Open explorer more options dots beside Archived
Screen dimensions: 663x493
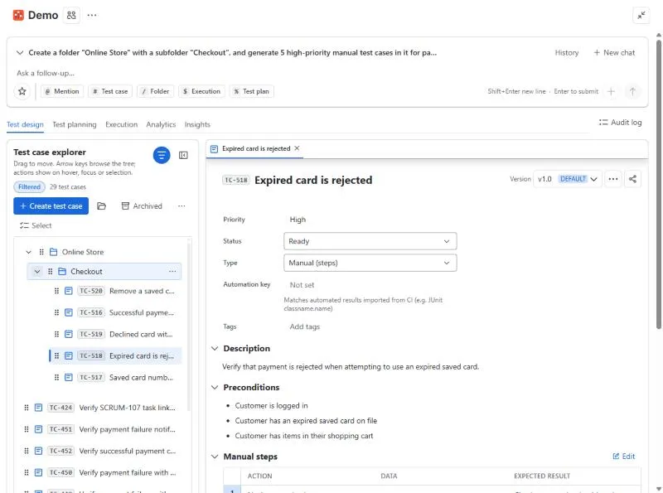click(181, 206)
